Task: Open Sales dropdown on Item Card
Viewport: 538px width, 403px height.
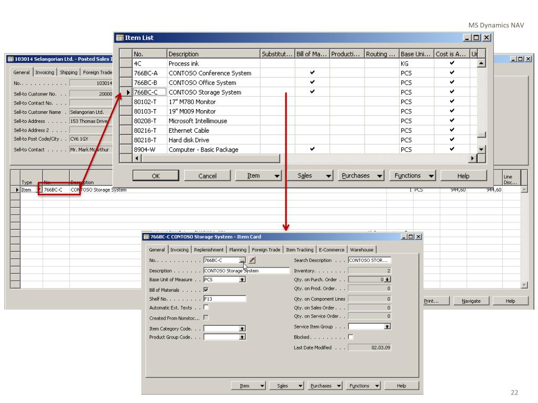Action: [287, 386]
